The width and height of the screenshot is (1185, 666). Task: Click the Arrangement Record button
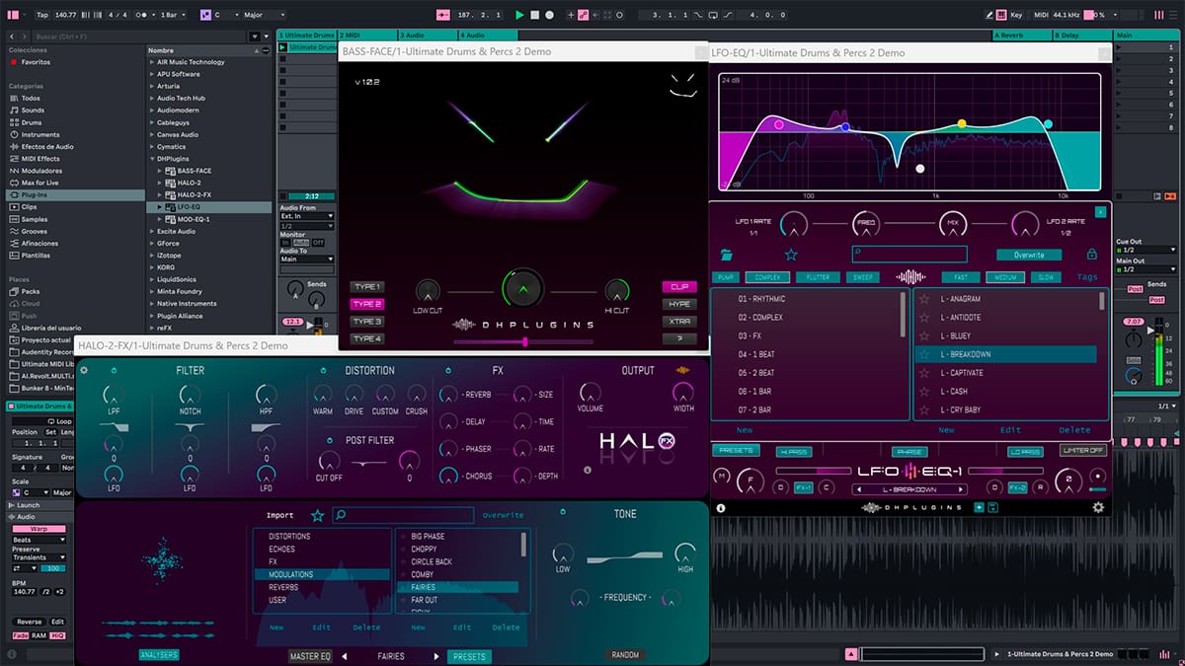pyautogui.click(x=549, y=15)
